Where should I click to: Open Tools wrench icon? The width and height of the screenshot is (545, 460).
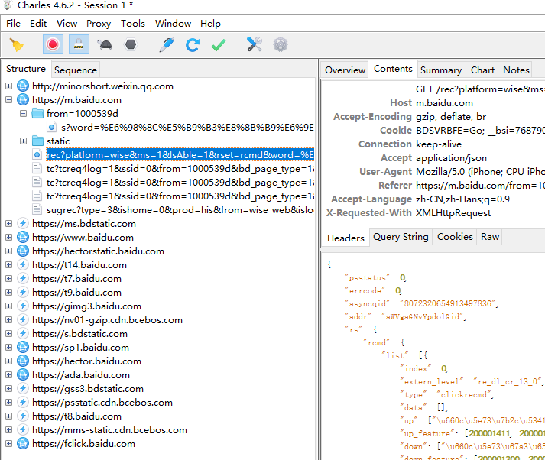(255, 44)
